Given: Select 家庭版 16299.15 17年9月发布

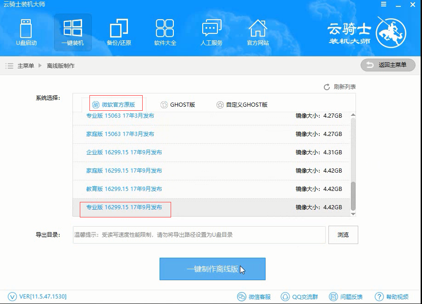Looking at the screenshot, I should coord(211,170).
